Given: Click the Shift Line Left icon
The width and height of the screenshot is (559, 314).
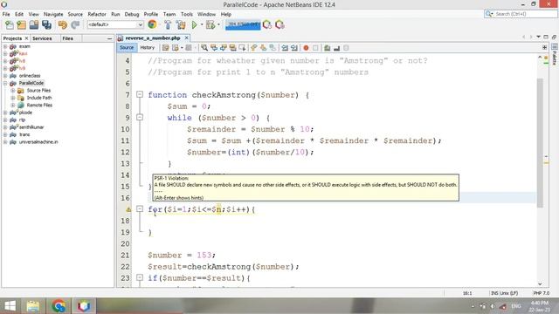Looking at the screenshot, I should click(285, 48).
